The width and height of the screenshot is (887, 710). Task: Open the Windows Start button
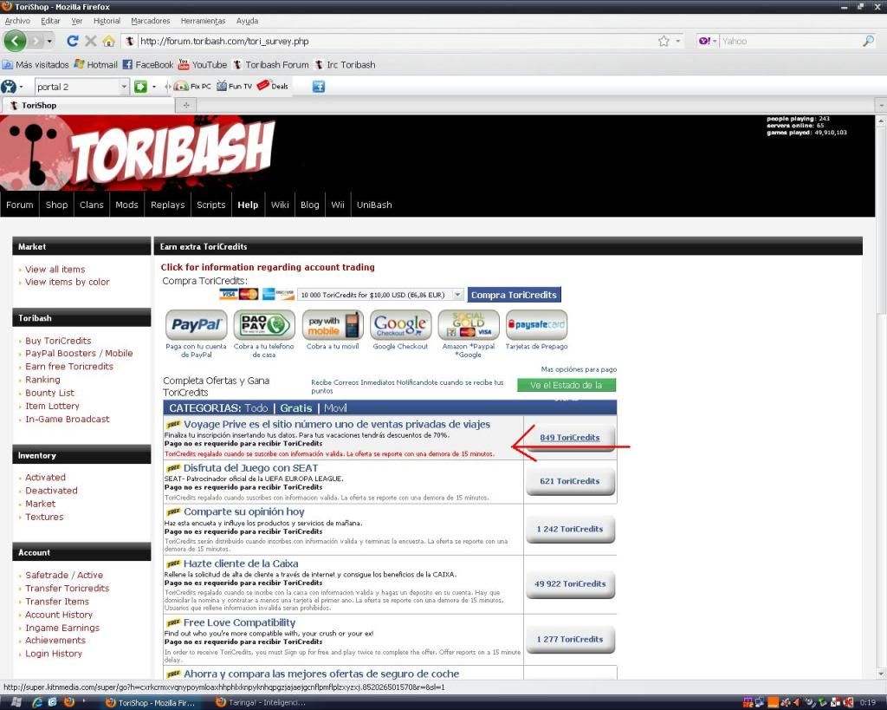pos(16,703)
